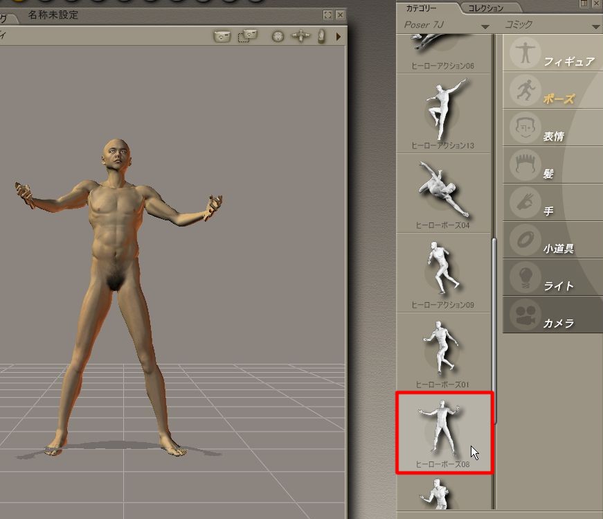This screenshot has width=603, height=519.
Task: Close the 名称未設定 document window
Action: pos(341,15)
